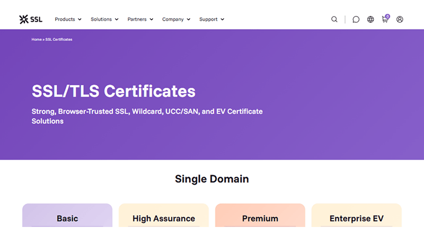Click the SSL logo in the header
Screen dimensions: 424x236
click(x=31, y=19)
